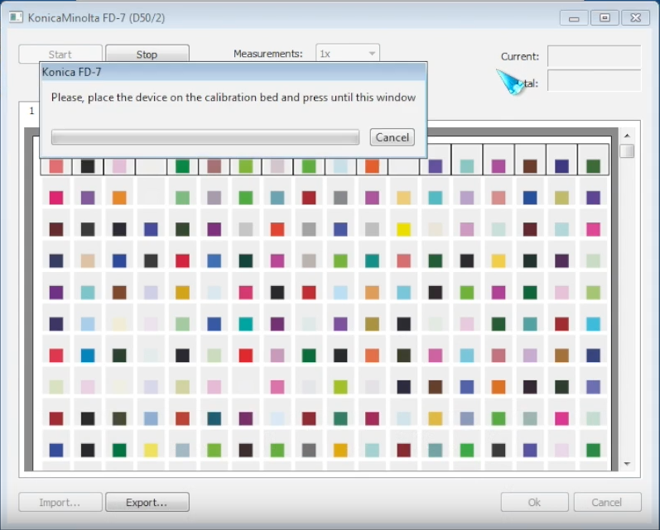Open the Measurements 1x dropdown

point(348,54)
